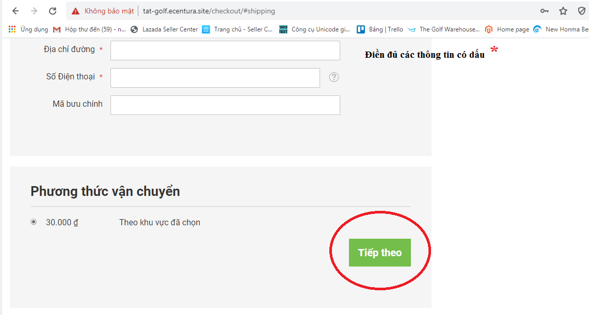
Task: Focus the 'Số Điện thoại' text field
Action: [215, 78]
